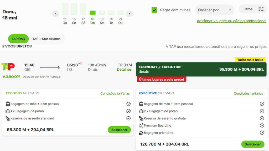Click checkmark beside Economy Bagagem de mão

(x=128, y=104)
